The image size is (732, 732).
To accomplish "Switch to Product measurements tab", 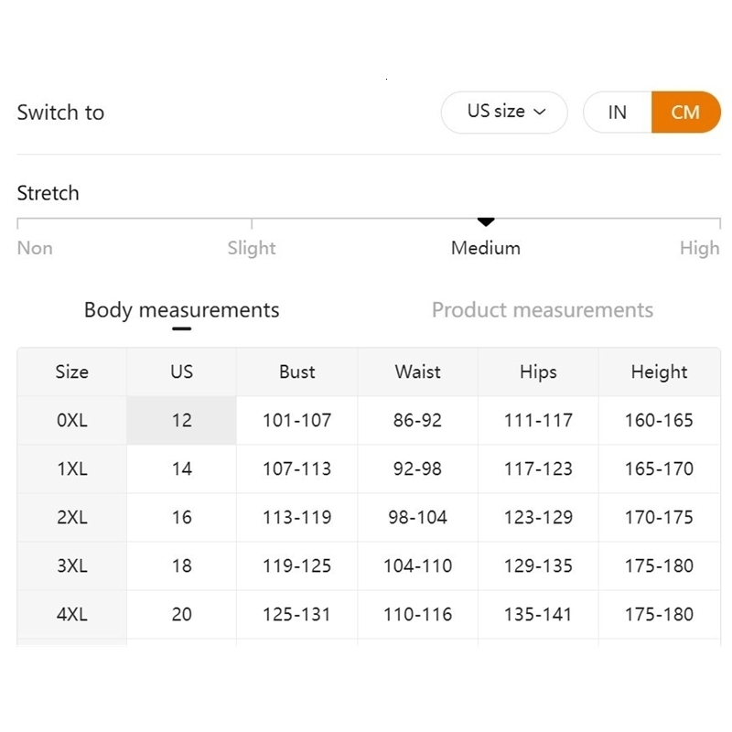I will coord(543,310).
